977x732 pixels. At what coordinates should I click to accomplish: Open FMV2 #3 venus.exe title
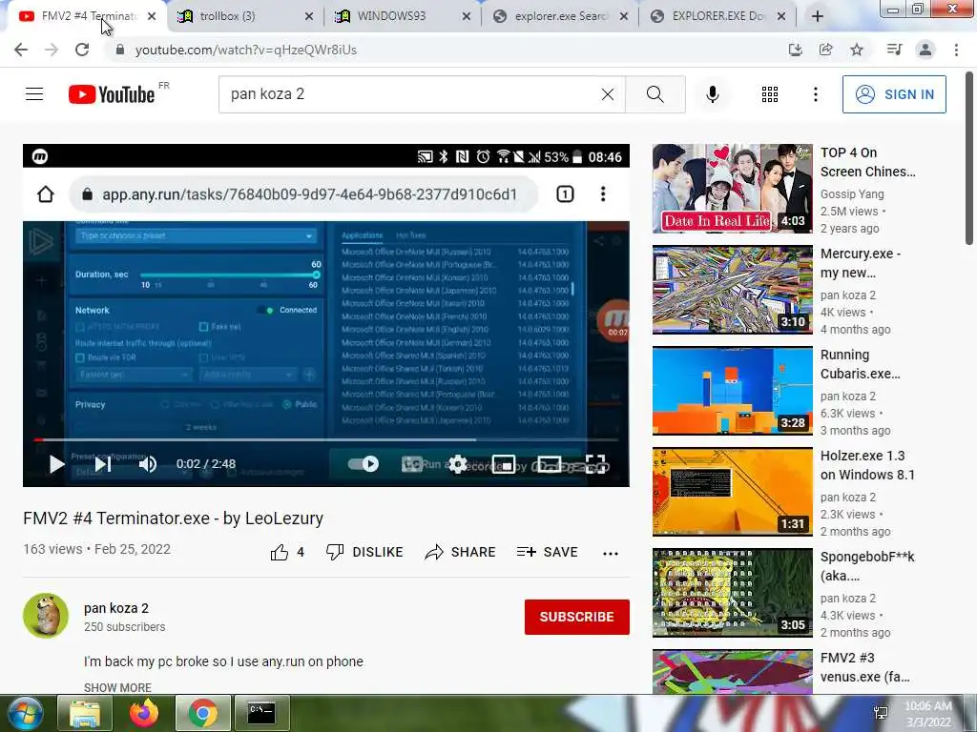[864, 667]
